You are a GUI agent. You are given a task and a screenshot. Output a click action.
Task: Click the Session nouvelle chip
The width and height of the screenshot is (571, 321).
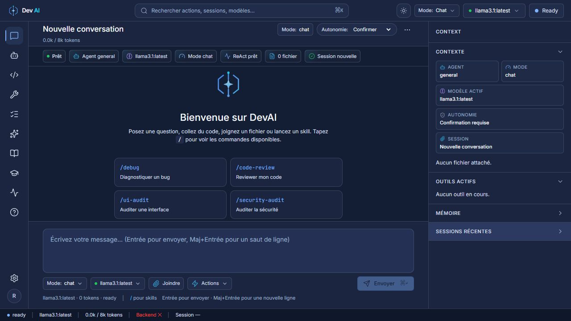pyautogui.click(x=332, y=56)
